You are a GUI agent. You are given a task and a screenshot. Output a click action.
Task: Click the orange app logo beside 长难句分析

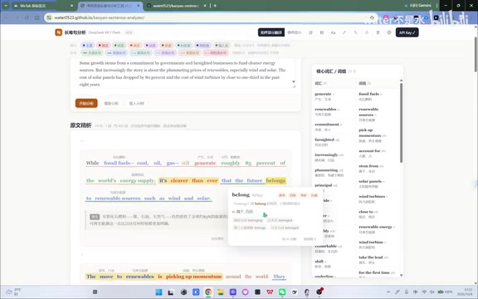(x=59, y=32)
